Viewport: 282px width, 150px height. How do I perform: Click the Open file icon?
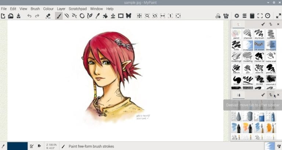(11, 16)
